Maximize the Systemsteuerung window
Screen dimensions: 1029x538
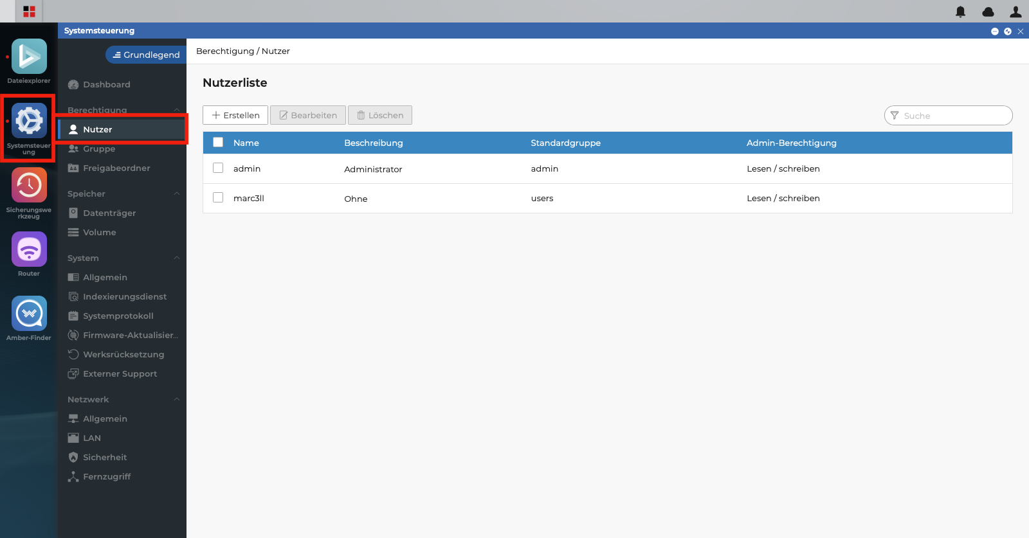[x=1008, y=31]
